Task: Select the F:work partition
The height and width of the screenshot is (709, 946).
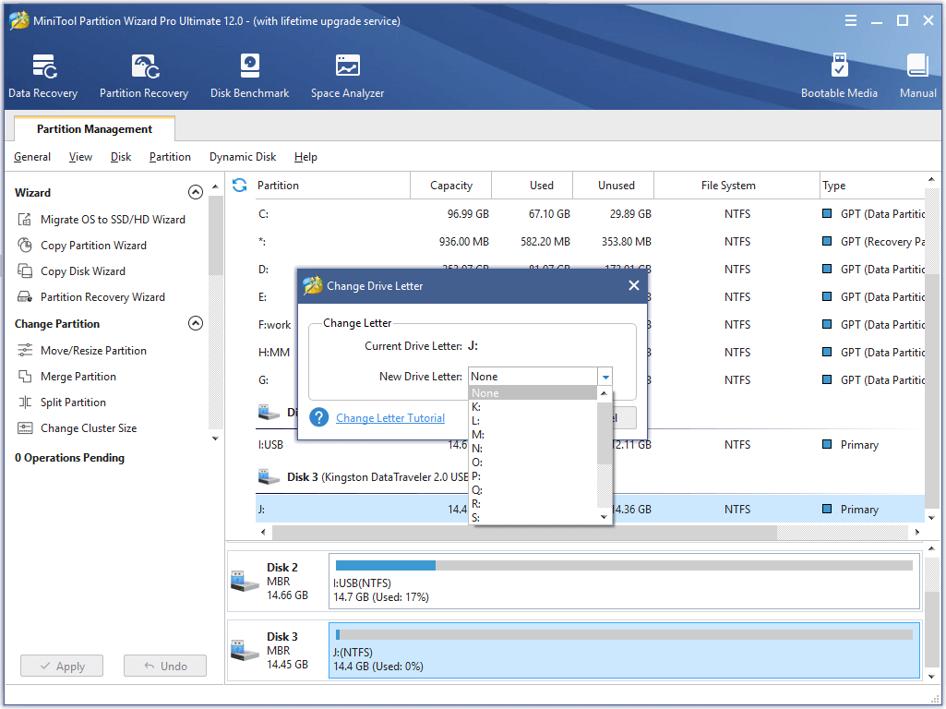Action: (274, 325)
